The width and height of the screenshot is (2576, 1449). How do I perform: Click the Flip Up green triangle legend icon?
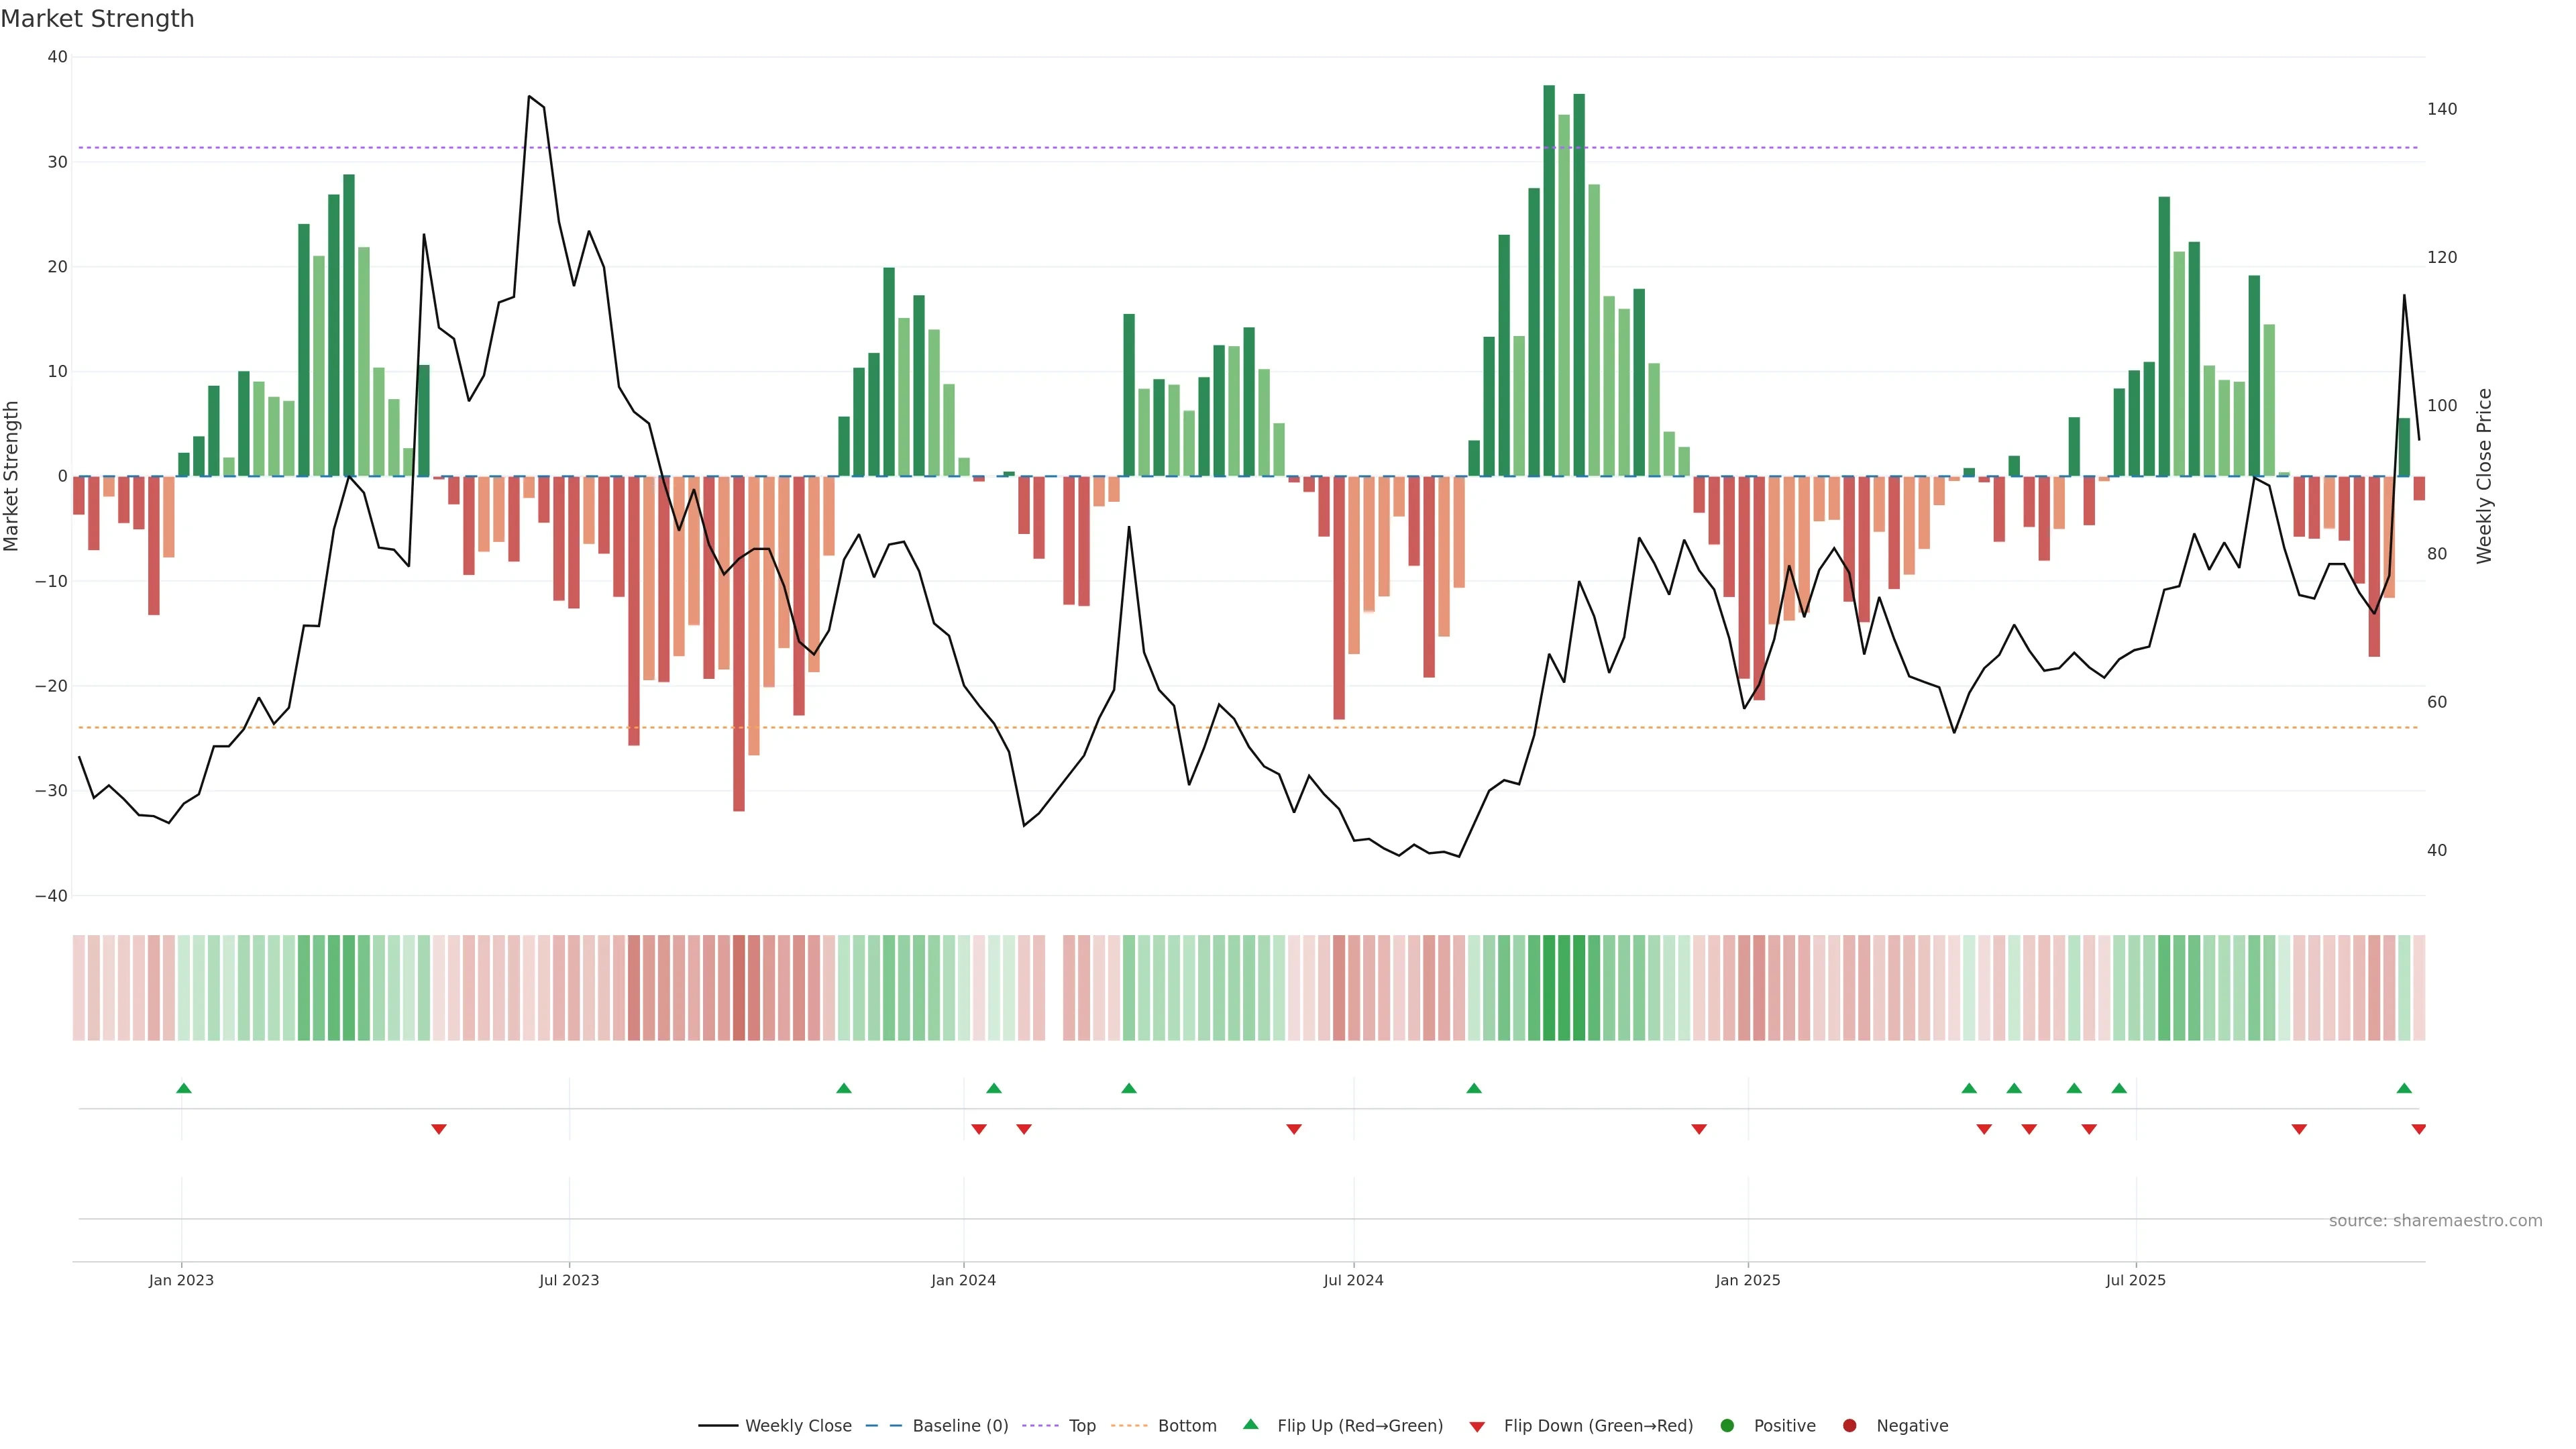pyautogui.click(x=1250, y=1425)
